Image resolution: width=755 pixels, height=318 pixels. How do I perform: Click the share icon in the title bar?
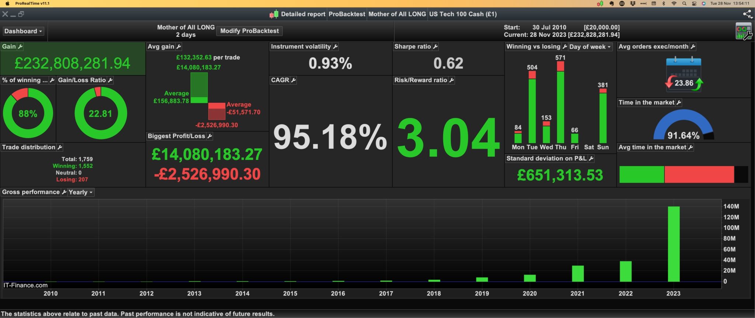[748, 14]
